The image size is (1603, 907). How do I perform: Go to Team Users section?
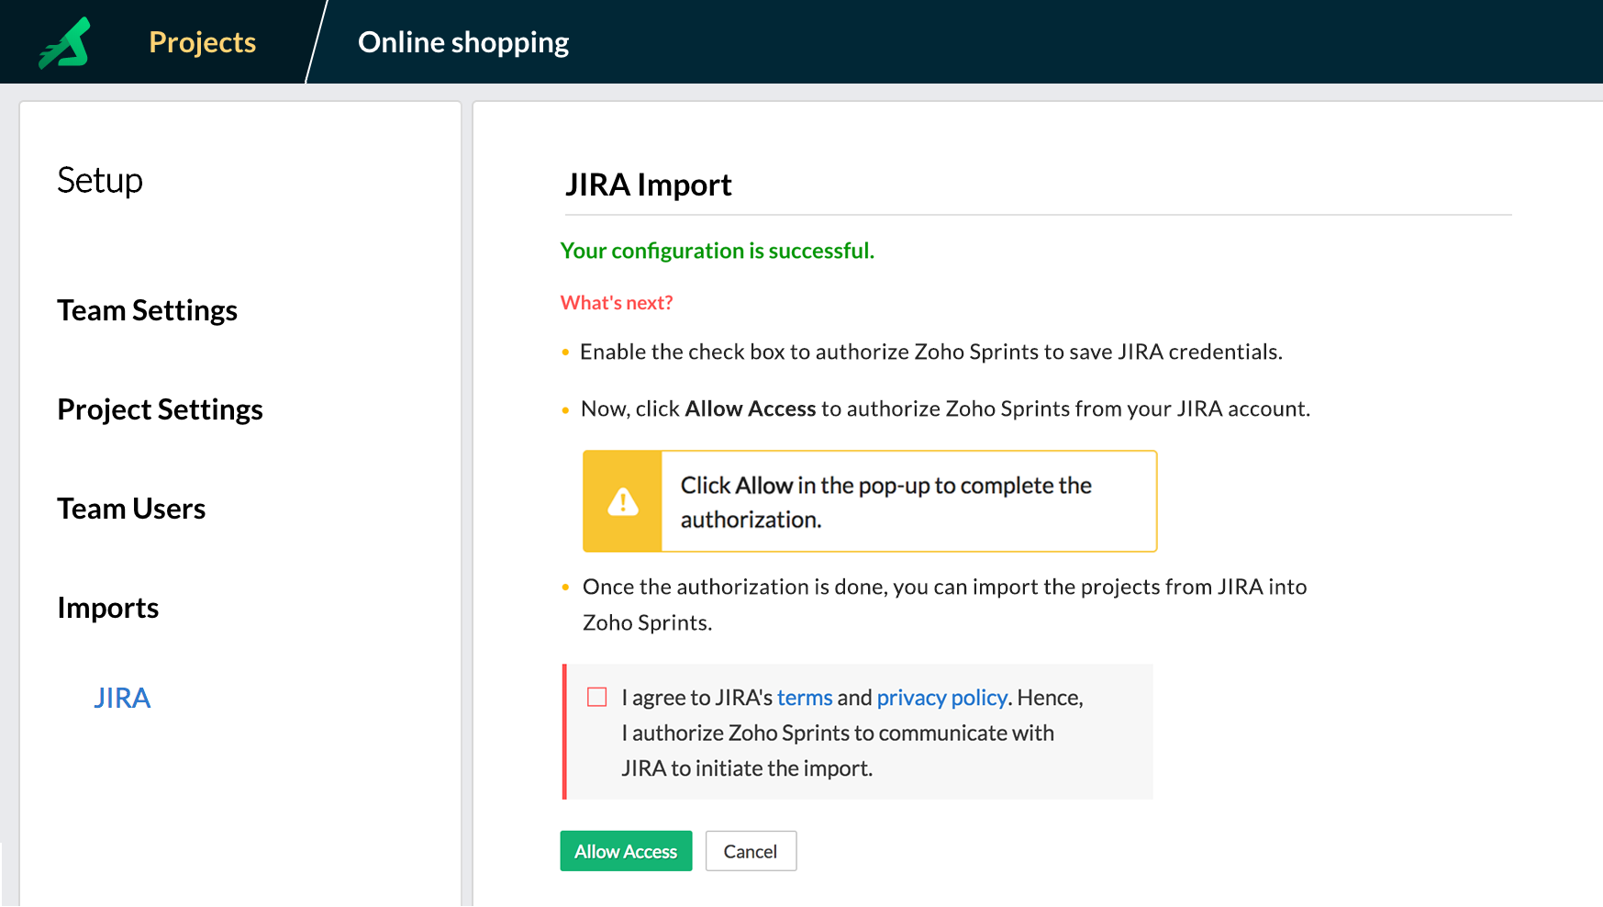coord(131,509)
